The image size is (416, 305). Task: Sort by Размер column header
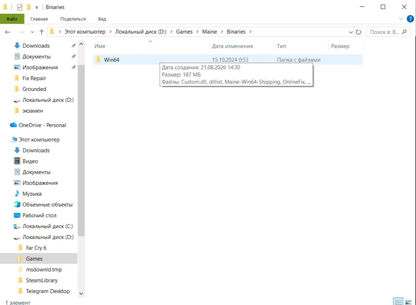(340, 46)
